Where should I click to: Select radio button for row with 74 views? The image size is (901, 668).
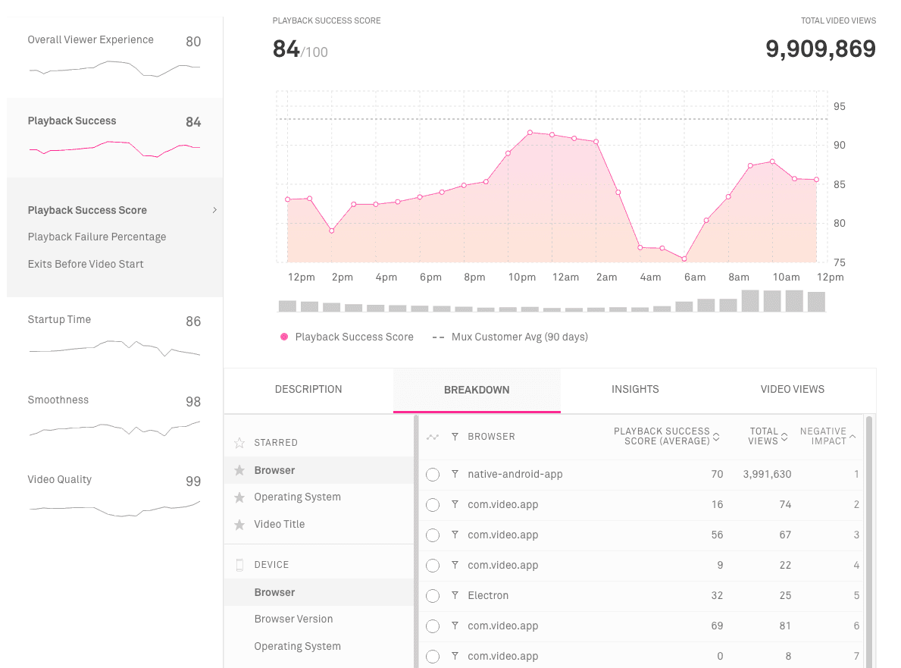pyautogui.click(x=433, y=505)
